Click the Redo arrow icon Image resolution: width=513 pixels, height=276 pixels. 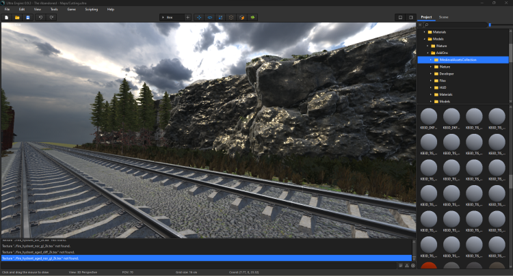click(x=52, y=17)
